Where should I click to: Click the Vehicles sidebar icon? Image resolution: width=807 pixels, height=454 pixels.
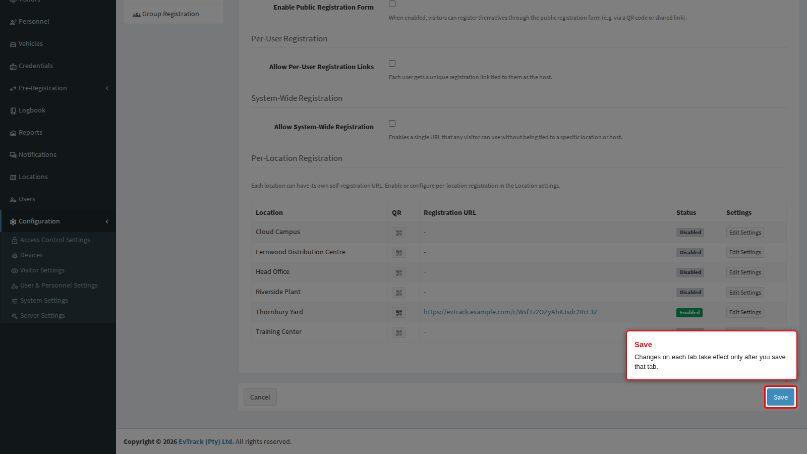13,44
